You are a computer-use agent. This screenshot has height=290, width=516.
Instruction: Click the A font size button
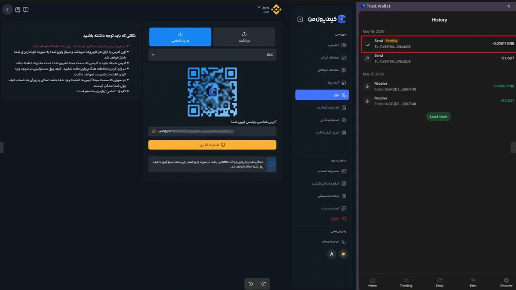click(332, 254)
